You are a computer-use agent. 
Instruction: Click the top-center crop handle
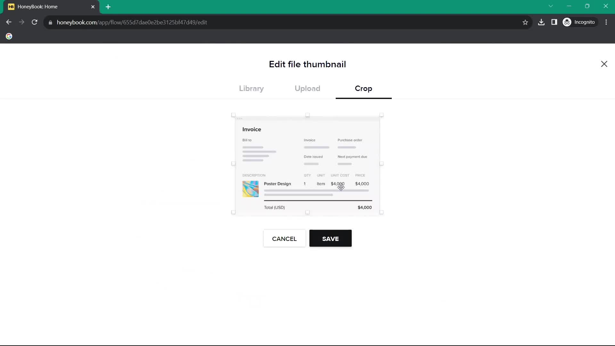click(x=307, y=115)
